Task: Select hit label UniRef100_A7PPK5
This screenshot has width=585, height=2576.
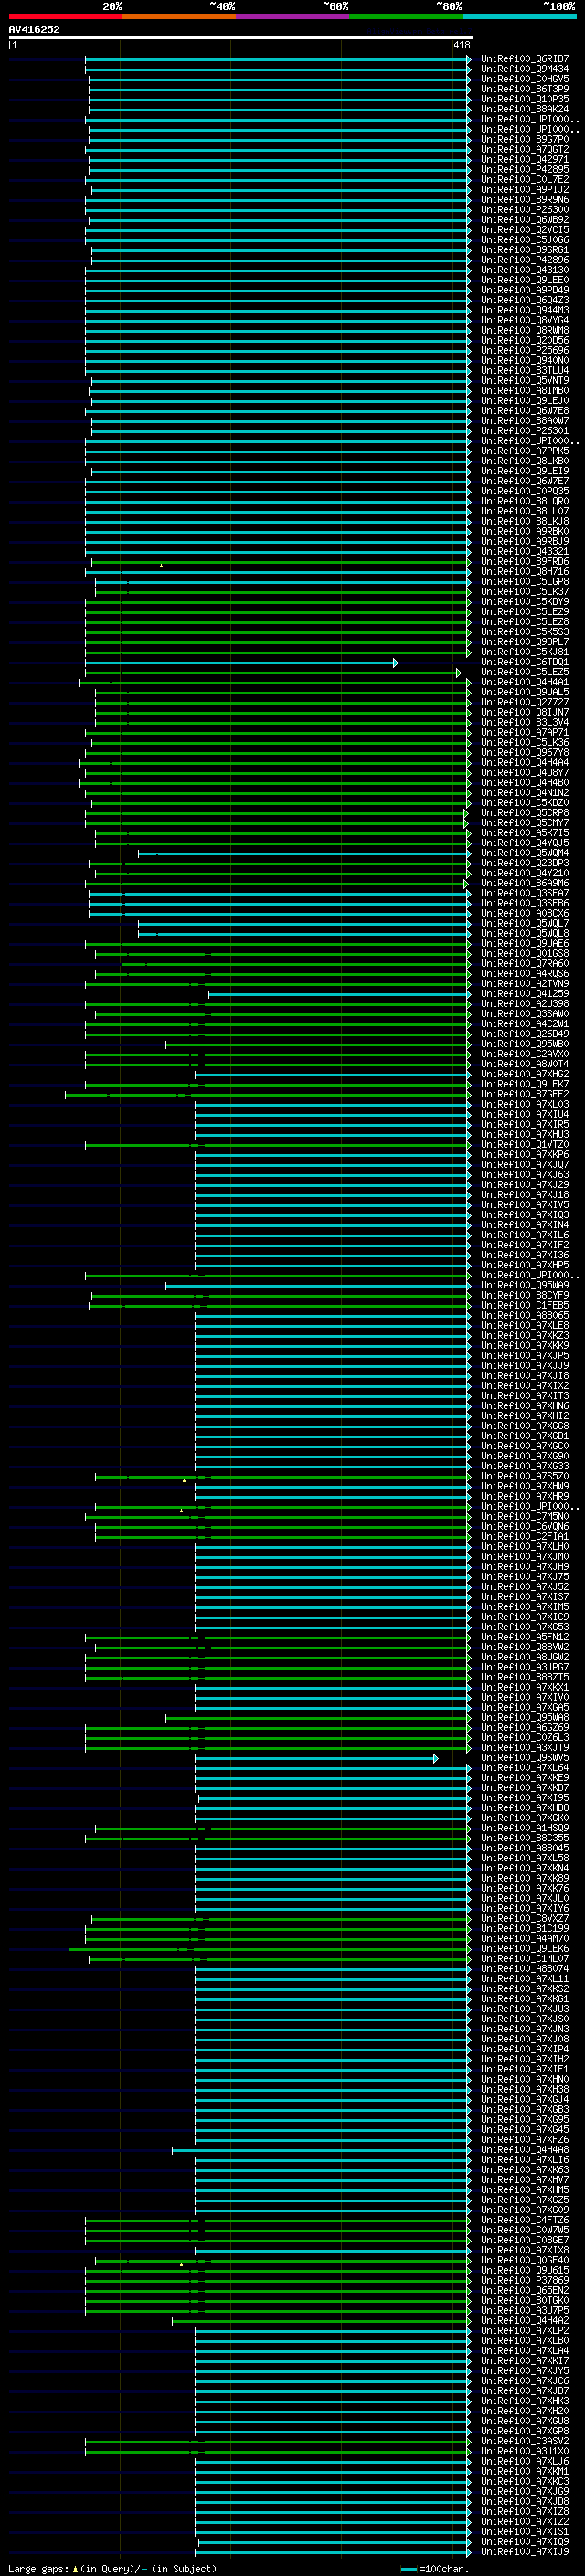Action: coord(525,451)
